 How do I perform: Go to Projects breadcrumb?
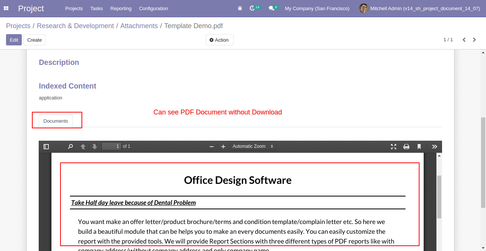click(x=18, y=26)
